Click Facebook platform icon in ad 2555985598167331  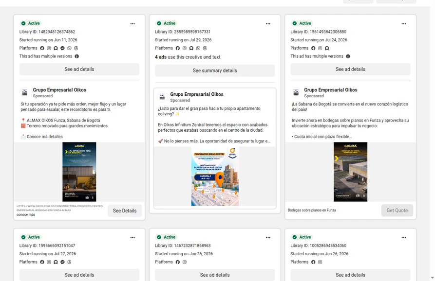click(x=177, y=48)
